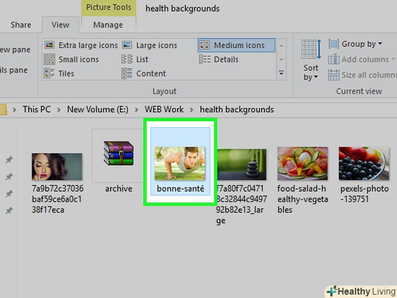Choose Large icons layout
Viewport: 397px width, 298px height.
(149, 45)
